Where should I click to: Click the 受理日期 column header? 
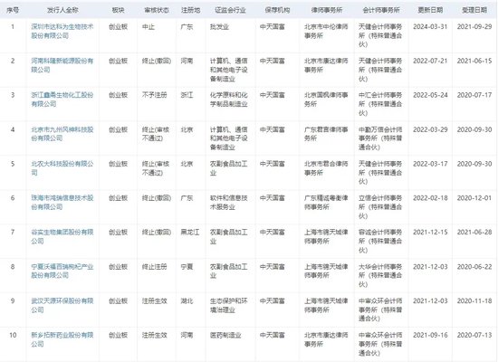coord(474,10)
